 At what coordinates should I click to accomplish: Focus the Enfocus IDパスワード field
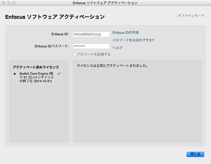tap(91, 46)
